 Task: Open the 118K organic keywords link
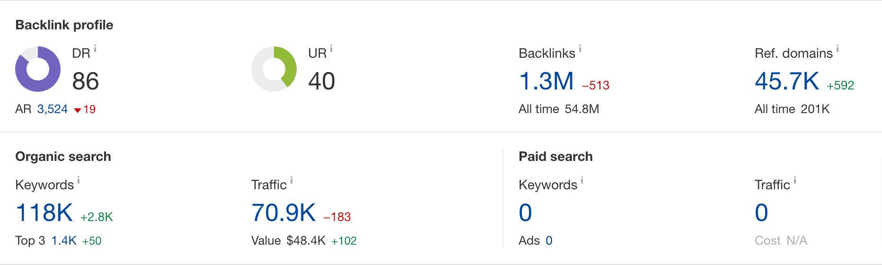(x=44, y=212)
